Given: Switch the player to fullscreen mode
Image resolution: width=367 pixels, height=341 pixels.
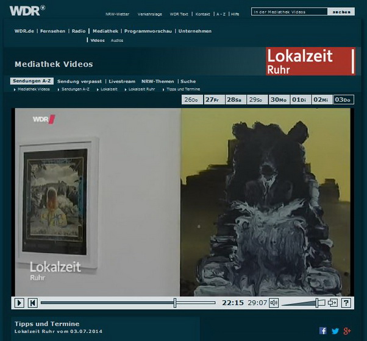Looking at the screenshot, I should [x=333, y=303].
